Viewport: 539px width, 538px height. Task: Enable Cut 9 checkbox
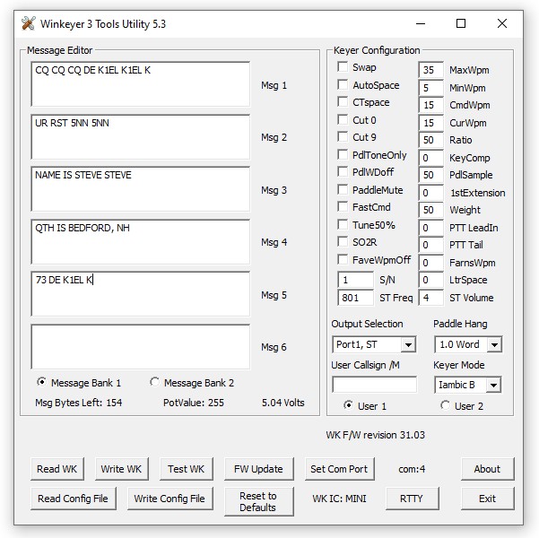coord(343,137)
